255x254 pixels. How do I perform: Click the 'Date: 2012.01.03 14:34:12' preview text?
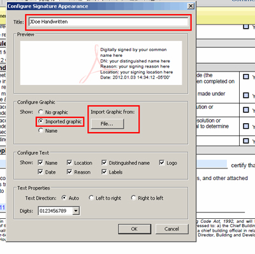[135, 77]
